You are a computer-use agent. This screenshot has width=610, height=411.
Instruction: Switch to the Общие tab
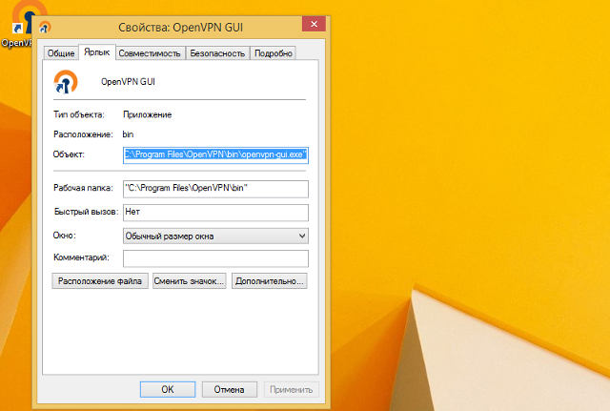[61, 53]
